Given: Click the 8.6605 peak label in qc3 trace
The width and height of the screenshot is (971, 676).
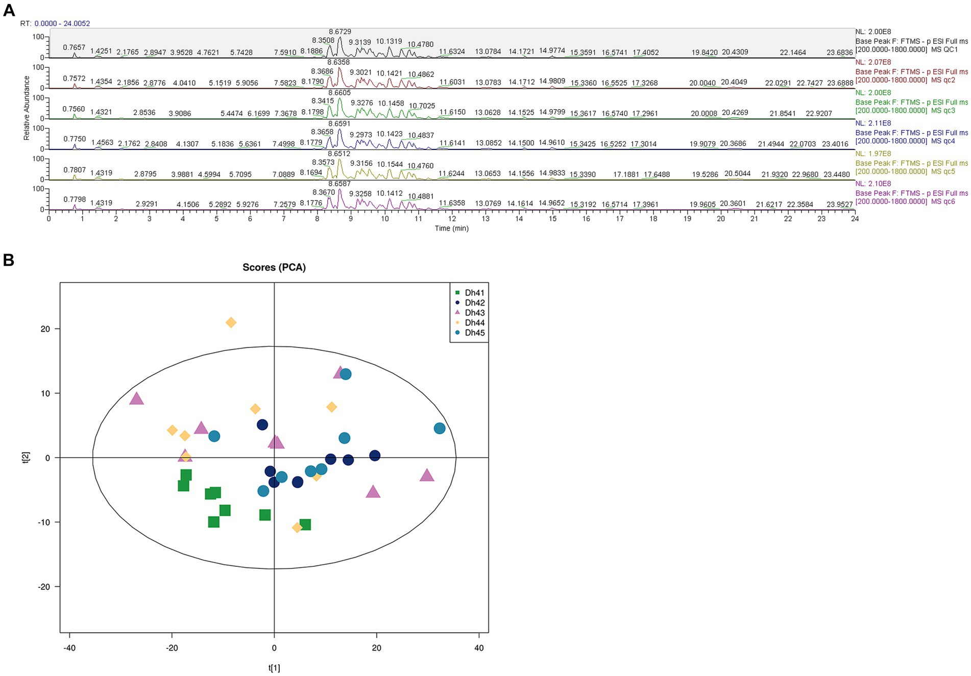Looking at the screenshot, I should click(x=340, y=93).
